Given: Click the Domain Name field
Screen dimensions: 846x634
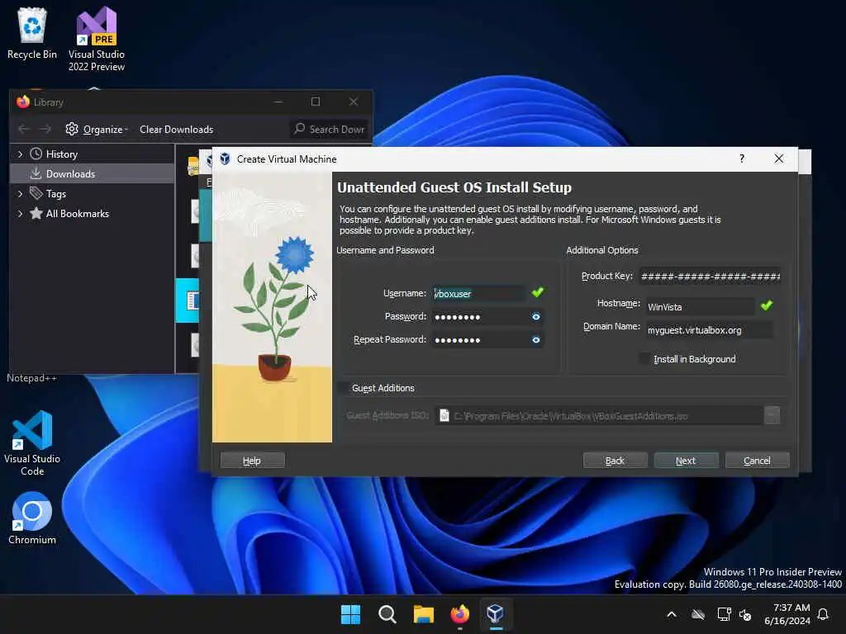Looking at the screenshot, I should point(710,330).
